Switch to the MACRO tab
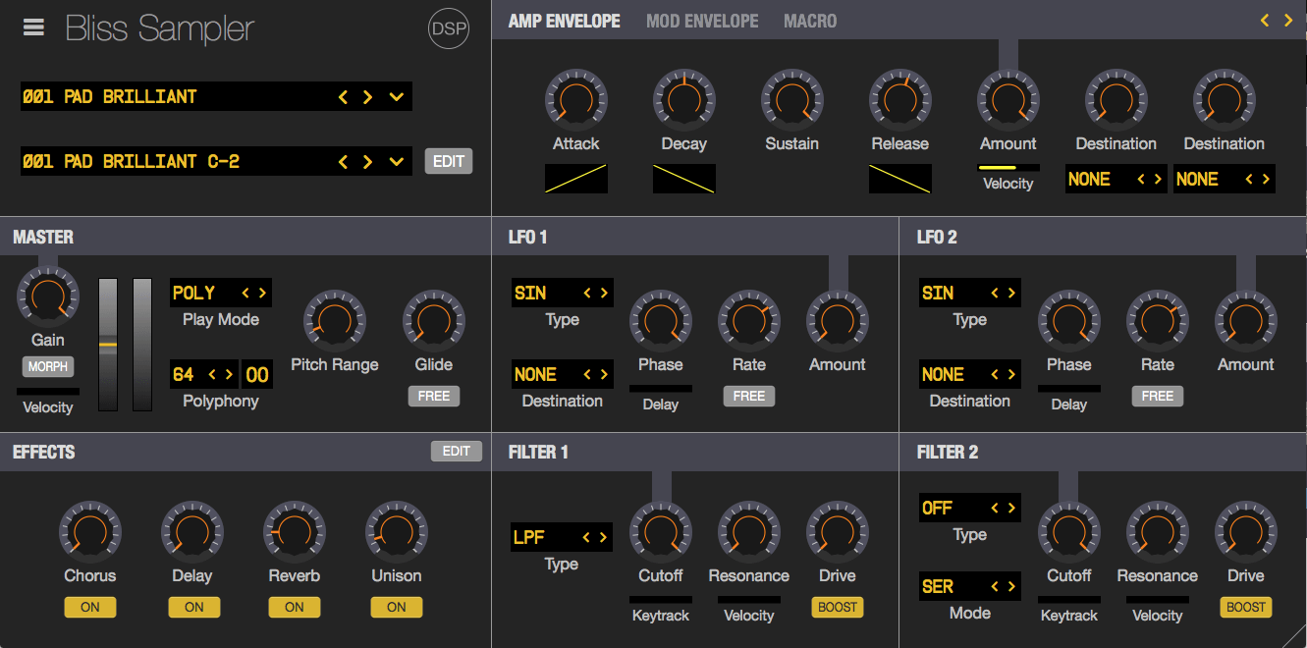Viewport: 1307px width, 648px height. click(810, 21)
